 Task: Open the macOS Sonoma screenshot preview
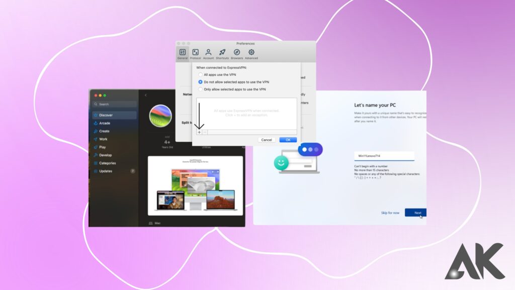[x=196, y=185]
